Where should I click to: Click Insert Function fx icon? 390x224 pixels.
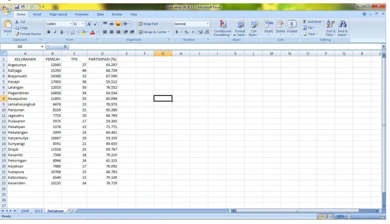[65, 46]
